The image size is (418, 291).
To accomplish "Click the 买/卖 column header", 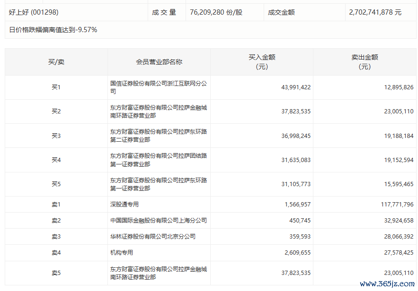I will coord(56,62).
